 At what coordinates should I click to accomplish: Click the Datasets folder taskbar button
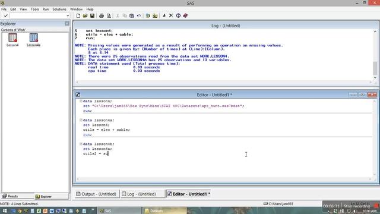coord(164,211)
